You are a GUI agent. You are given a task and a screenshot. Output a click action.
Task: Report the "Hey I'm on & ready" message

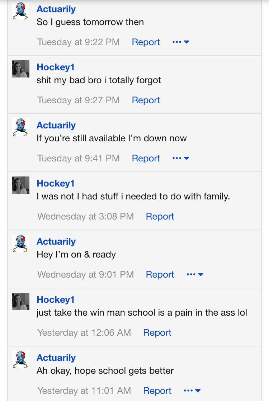click(x=160, y=274)
